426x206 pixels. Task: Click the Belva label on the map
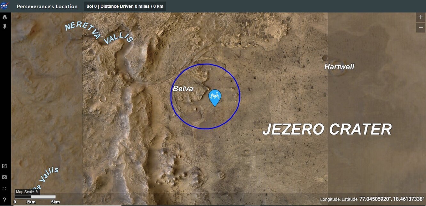pyautogui.click(x=183, y=89)
